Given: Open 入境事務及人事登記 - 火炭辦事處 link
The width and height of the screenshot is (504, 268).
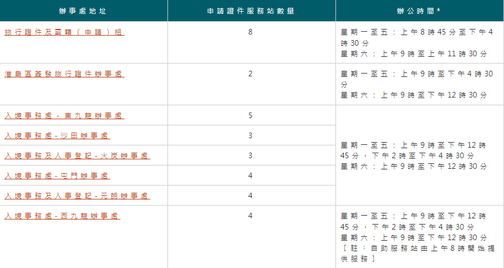Looking at the screenshot, I should [x=77, y=156].
